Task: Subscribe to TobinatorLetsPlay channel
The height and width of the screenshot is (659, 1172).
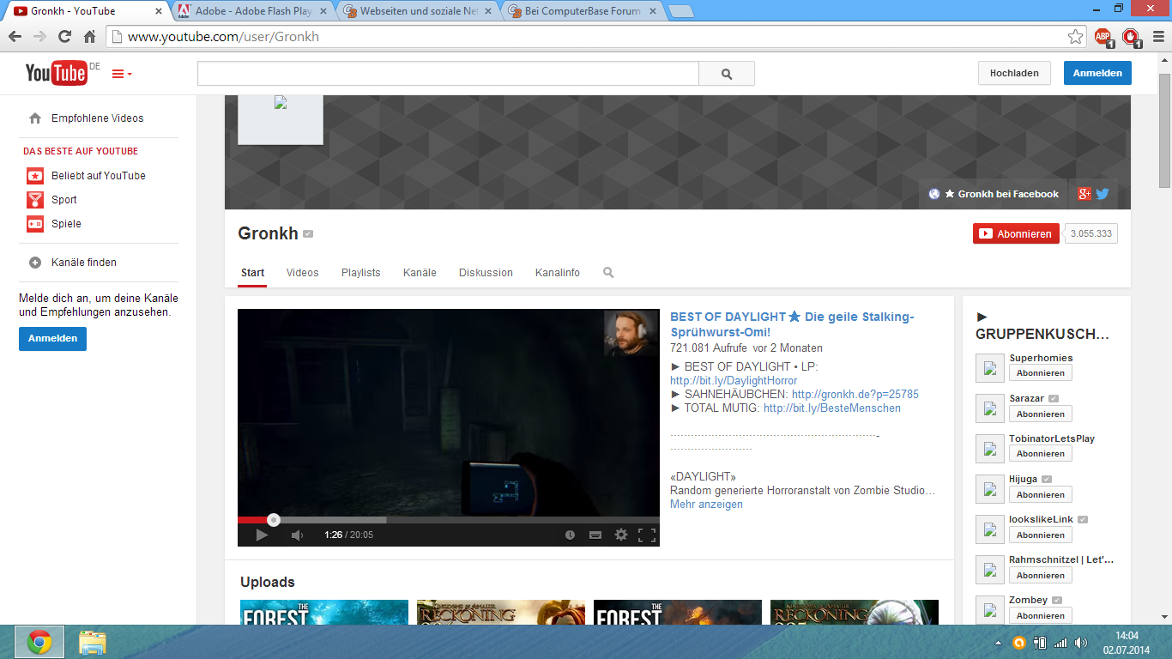Action: pyautogui.click(x=1040, y=454)
